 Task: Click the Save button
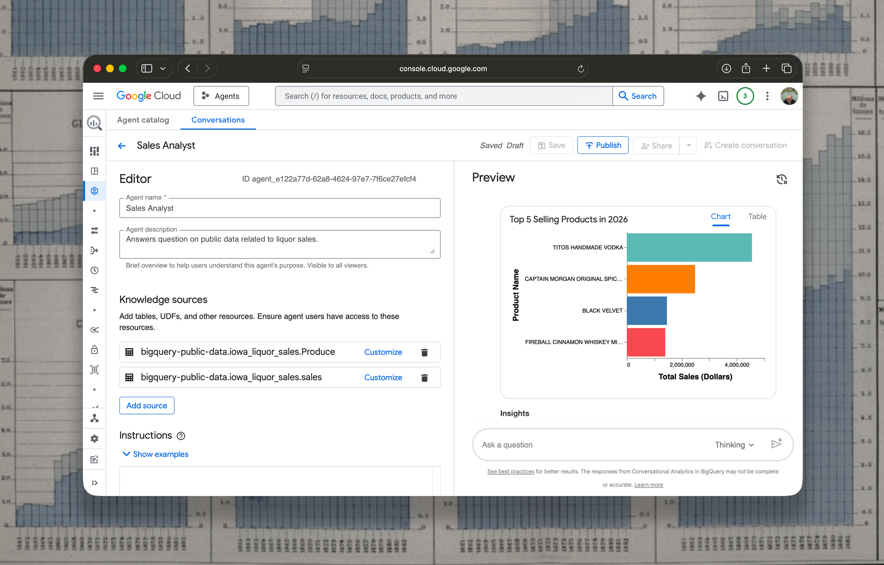[551, 146]
